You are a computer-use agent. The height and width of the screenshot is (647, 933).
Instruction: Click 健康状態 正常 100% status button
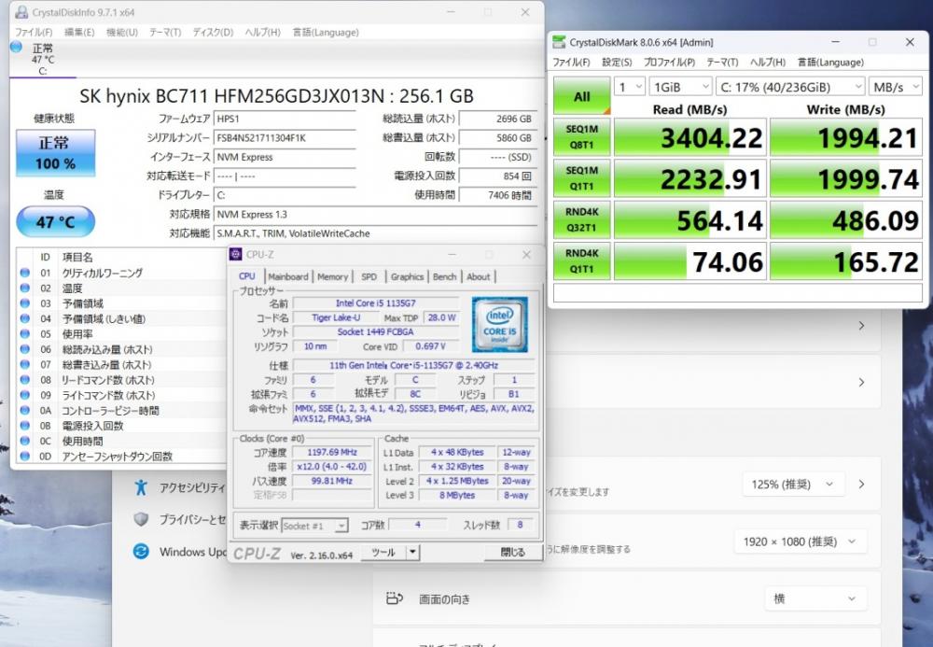click(55, 152)
